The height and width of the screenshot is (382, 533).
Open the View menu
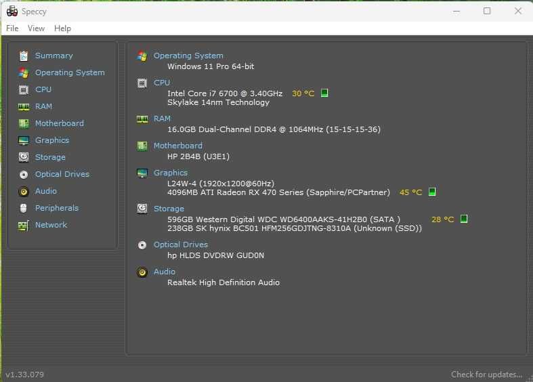pyautogui.click(x=36, y=28)
